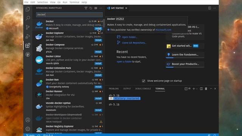Open the Explorer view in activity bar

coord(28,9)
